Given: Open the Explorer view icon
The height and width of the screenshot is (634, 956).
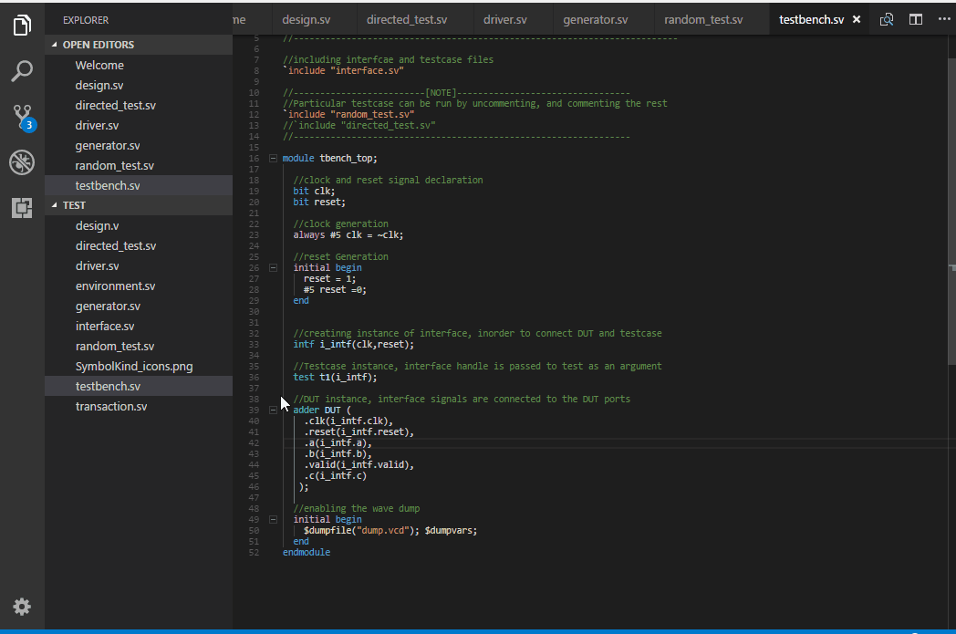Looking at the screenshot, I should tap(22, 25).
